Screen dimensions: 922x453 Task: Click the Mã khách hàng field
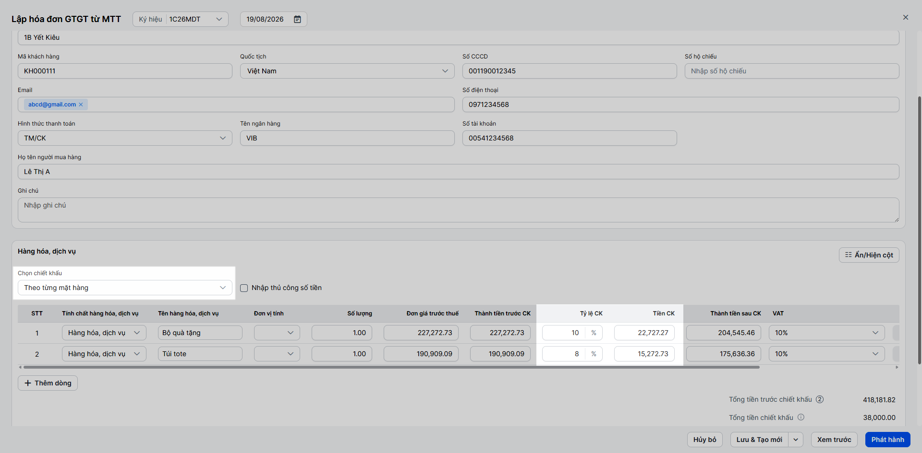pyautogui.click(x=125, y=71)
